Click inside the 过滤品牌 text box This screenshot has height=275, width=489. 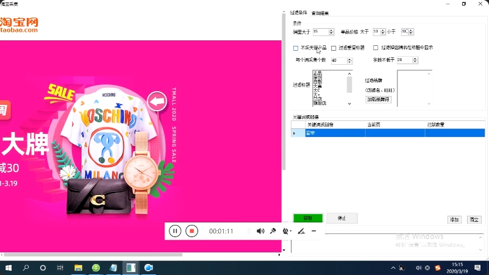point(412,88)
